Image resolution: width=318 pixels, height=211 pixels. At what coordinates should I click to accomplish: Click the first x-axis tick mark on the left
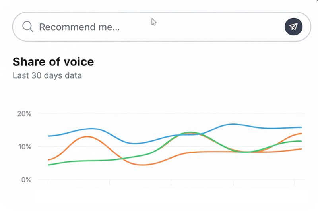point(48,182)
